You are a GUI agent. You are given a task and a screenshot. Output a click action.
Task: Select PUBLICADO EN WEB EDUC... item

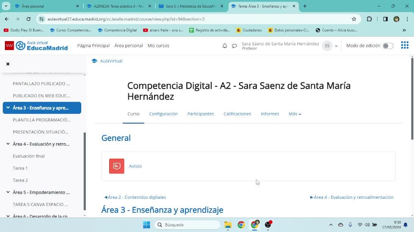[41, 96]
